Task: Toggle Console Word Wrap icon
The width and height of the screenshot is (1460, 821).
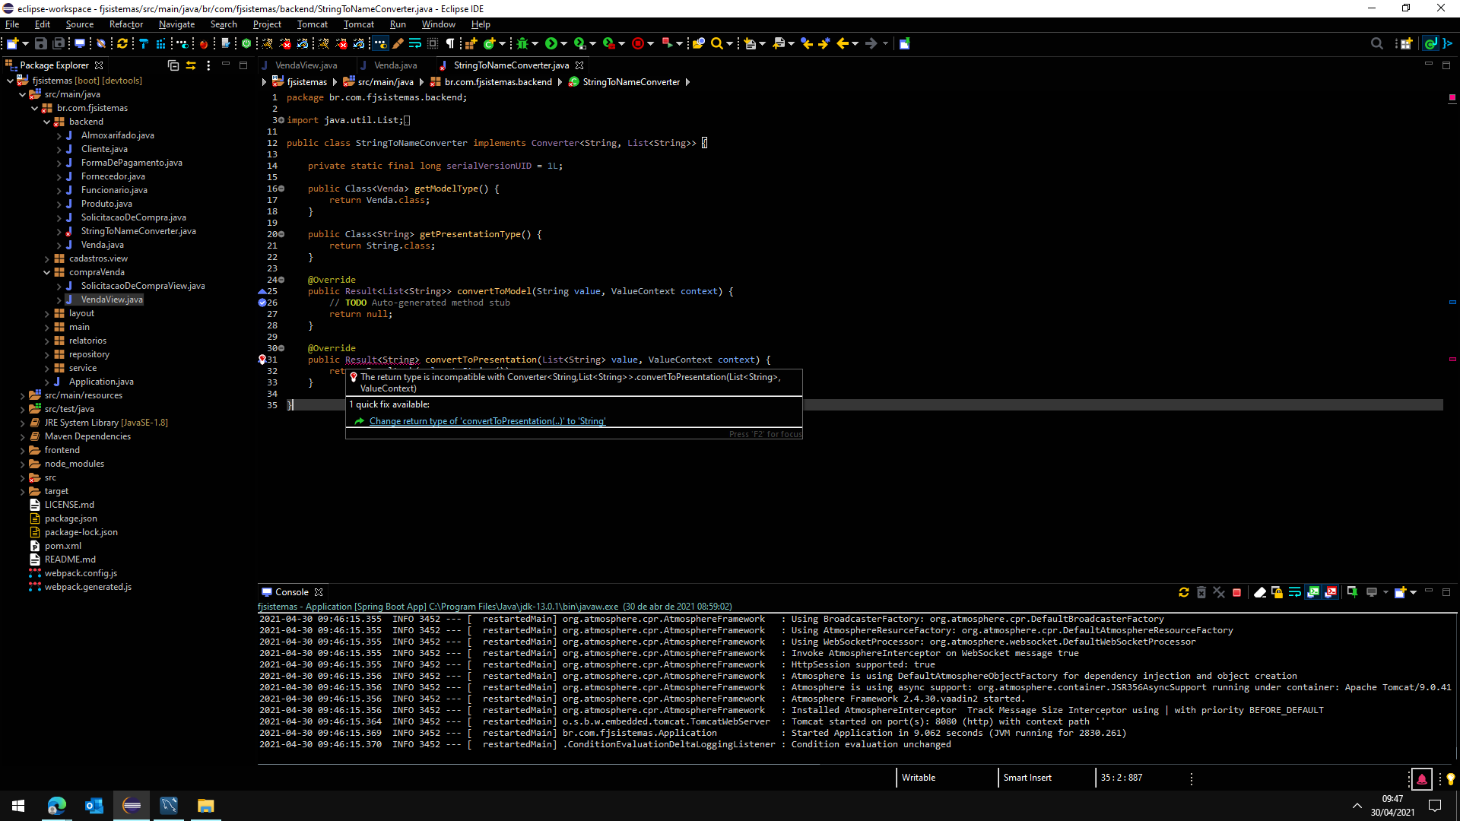Action: [1295, 592]
